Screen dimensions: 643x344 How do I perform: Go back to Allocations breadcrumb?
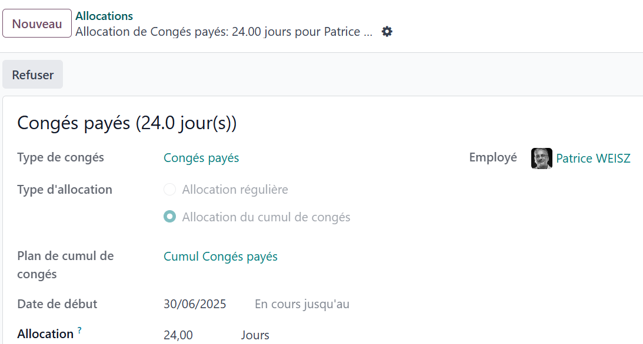pyautogui.click(x=104, y=16)
